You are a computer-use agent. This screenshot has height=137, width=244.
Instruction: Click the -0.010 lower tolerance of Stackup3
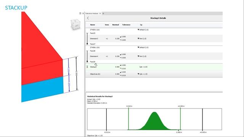(x=123, y=68)
